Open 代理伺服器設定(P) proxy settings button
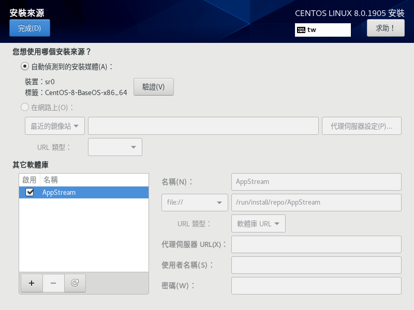The height and width of the screenshot is (310, 414). coord(362,126)
